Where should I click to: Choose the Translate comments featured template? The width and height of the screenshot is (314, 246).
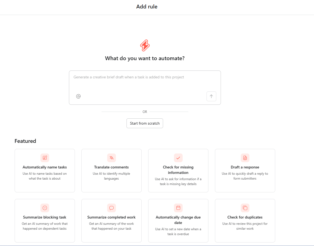111,171
